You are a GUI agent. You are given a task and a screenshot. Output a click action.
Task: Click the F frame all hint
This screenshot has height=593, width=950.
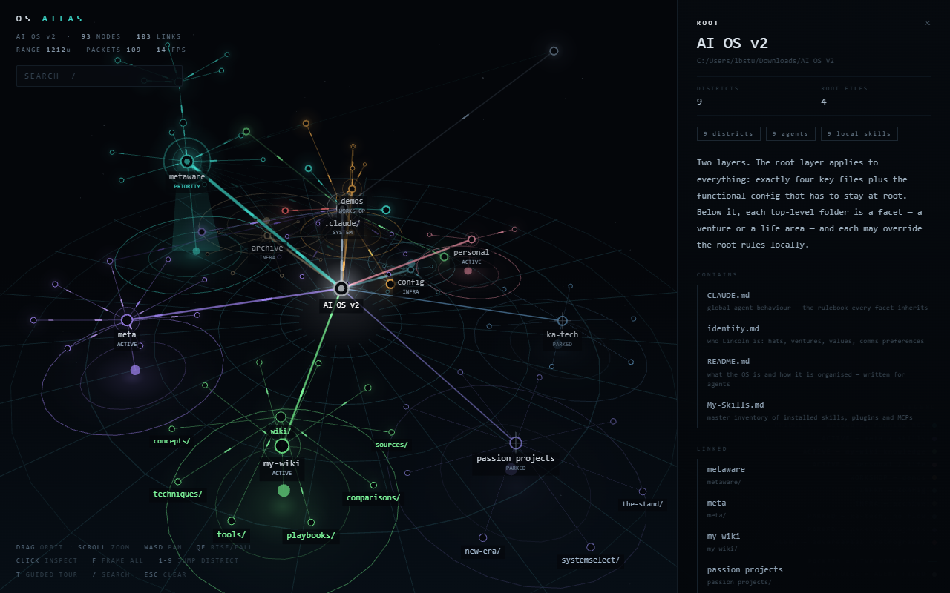click(117, 560)
